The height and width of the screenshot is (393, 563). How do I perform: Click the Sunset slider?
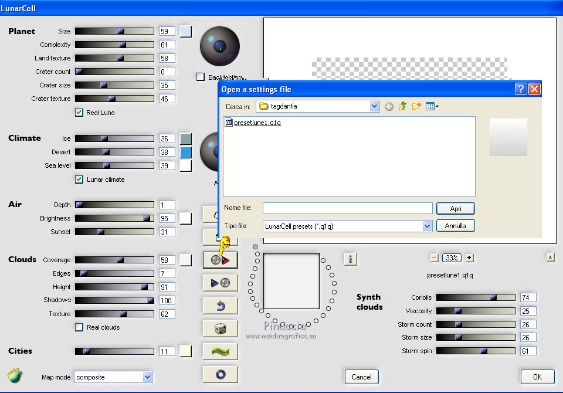pyautogui.click(x=114, y=232)
